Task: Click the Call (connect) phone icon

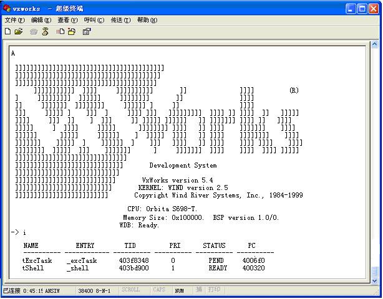Action: click(x=34, y=31)
